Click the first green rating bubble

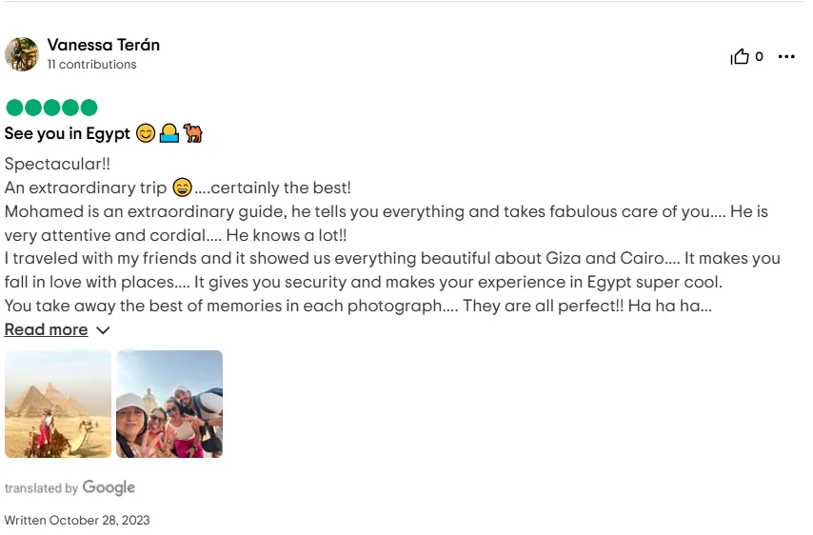pos(14,108)
